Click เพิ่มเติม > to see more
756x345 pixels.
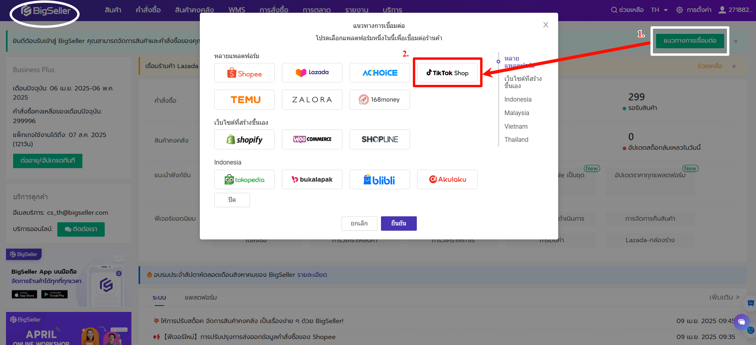724,298
